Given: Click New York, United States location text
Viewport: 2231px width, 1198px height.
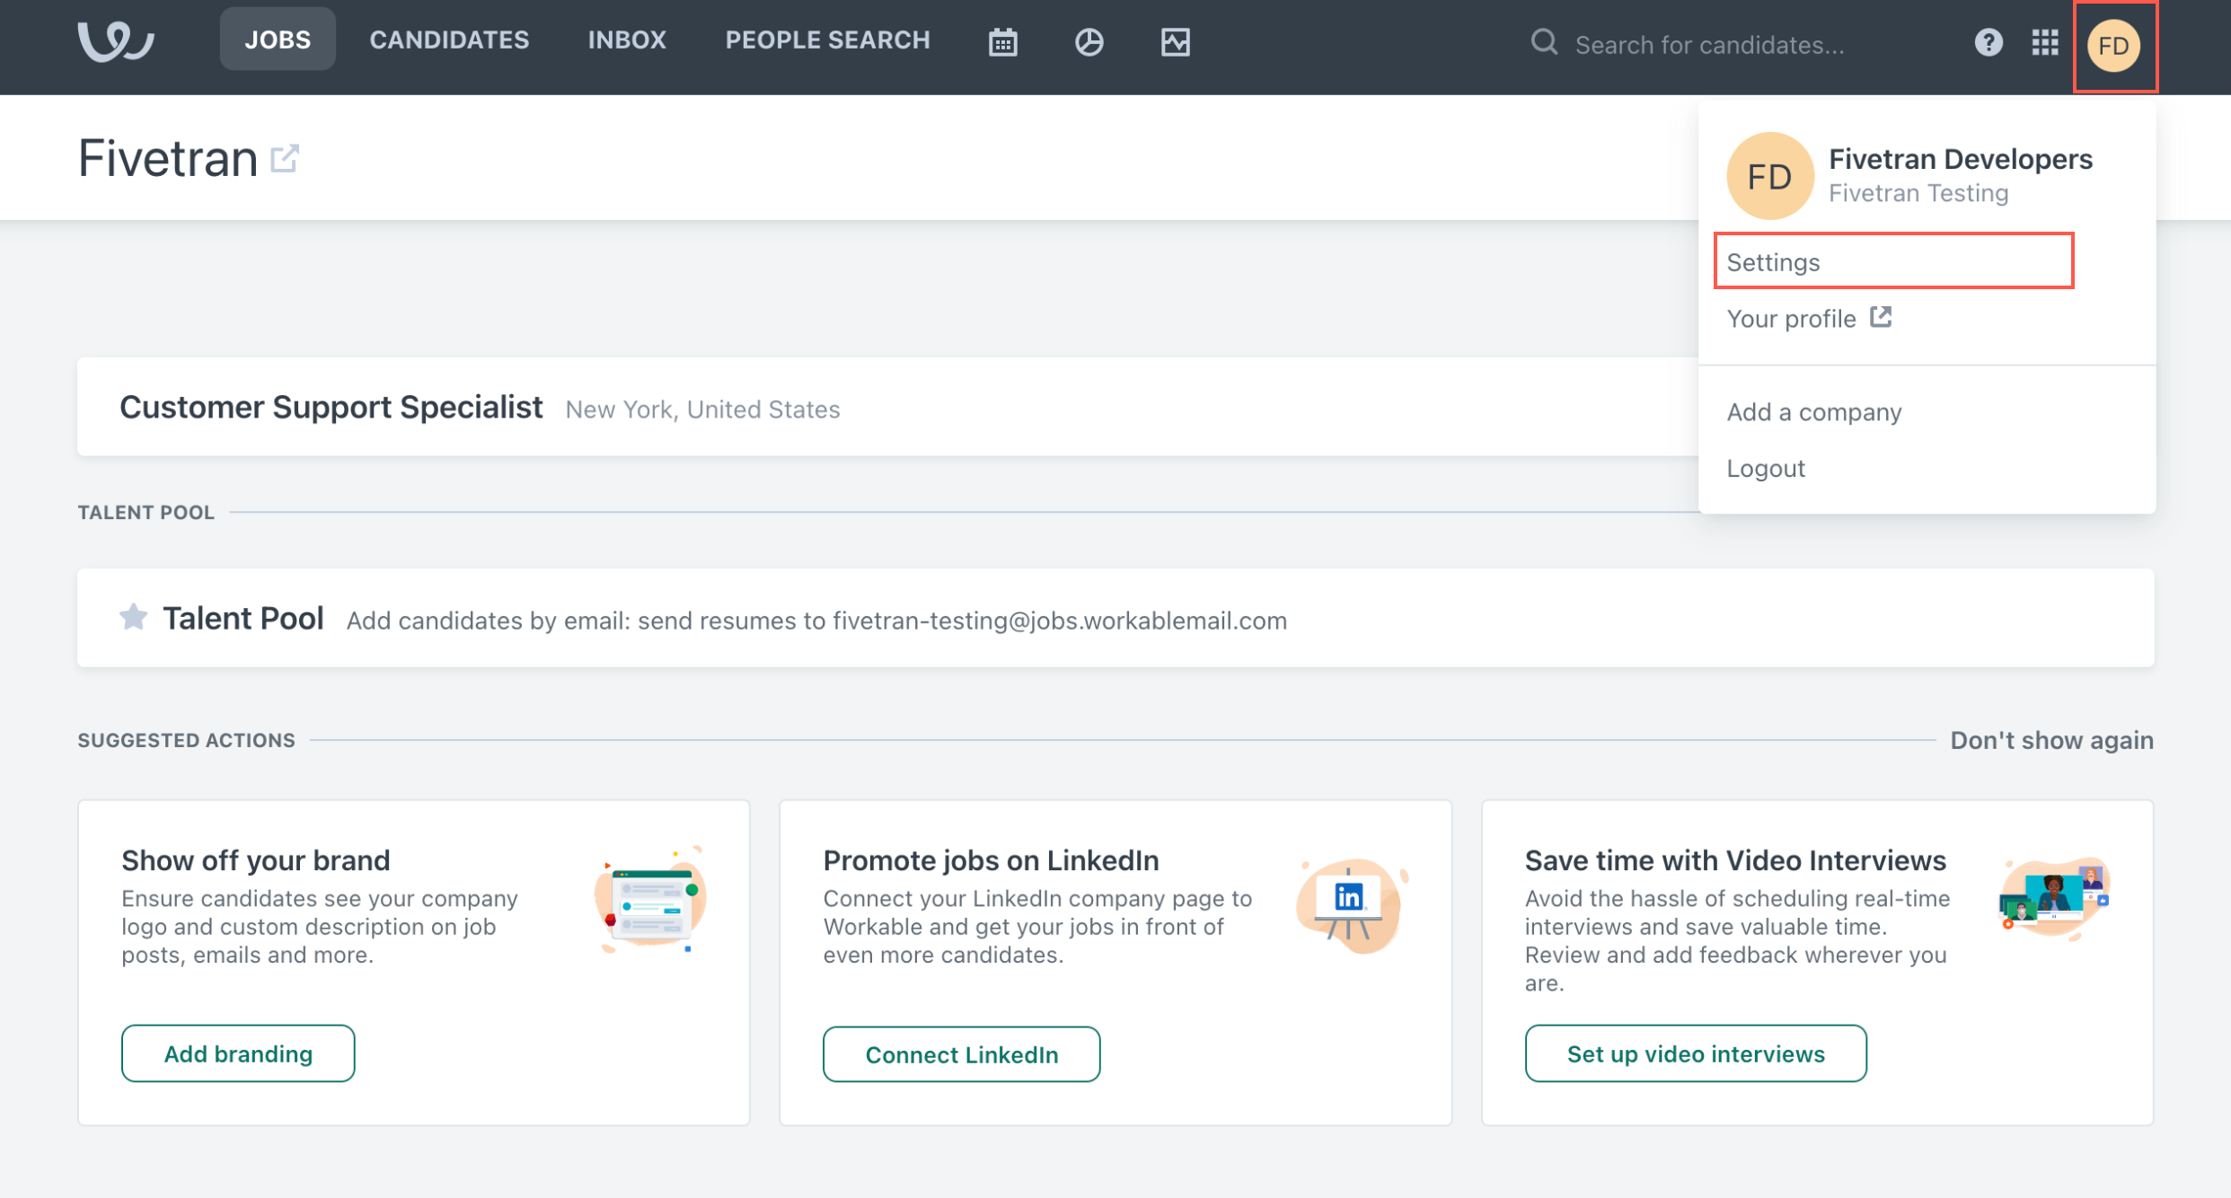Looking at the screenshot, I should 702,410.
